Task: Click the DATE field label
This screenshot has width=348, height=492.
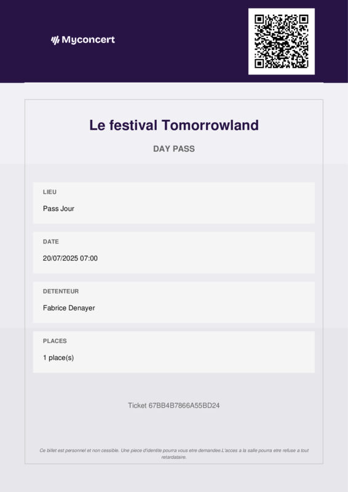Action: coord(51,242)
